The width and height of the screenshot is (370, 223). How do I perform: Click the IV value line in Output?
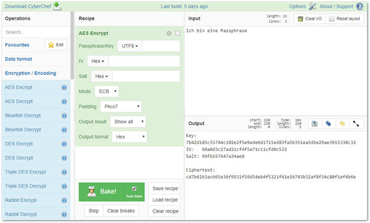tap(236, 150)
